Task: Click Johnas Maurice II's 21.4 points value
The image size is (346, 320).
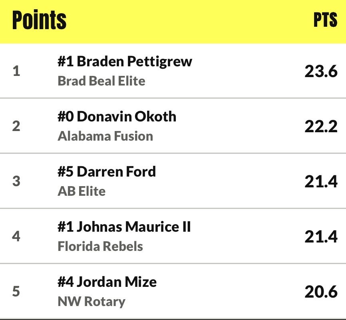Action: [321, 237]
